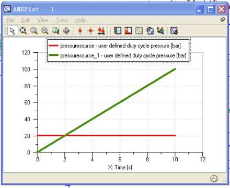Open the File menu
Image resolution: width=230 pixels, height=188 pixels.
(x=10, y=20)
